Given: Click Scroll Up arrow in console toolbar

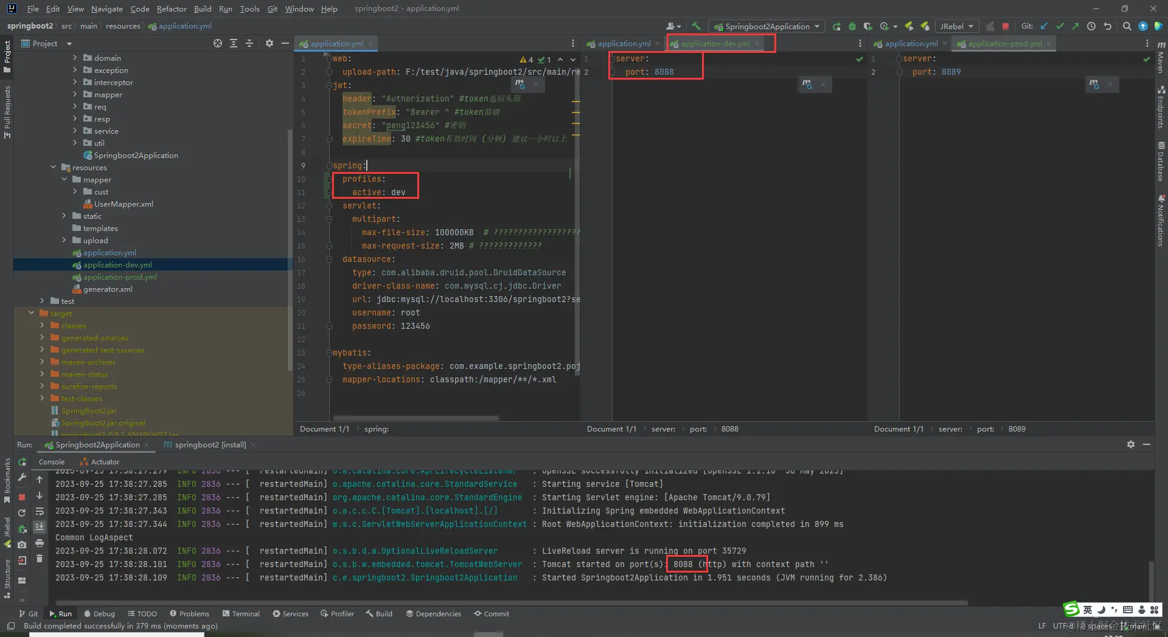Looking at the screenshot, I should point(40,480).
